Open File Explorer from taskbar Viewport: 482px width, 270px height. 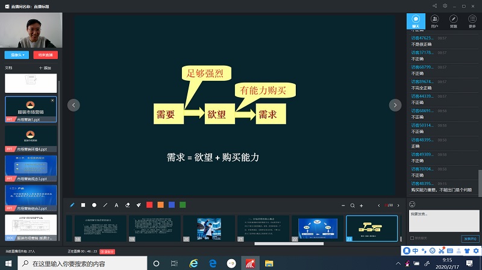[269, 263]
